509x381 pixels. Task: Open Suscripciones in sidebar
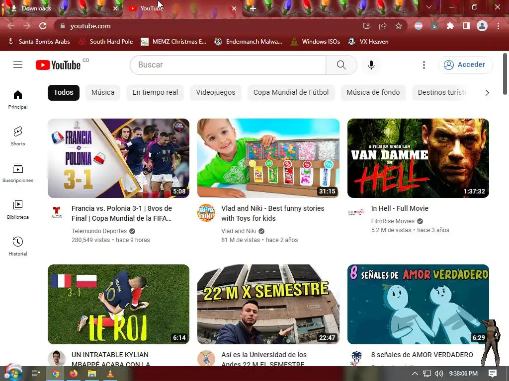(x=18, y=173)
